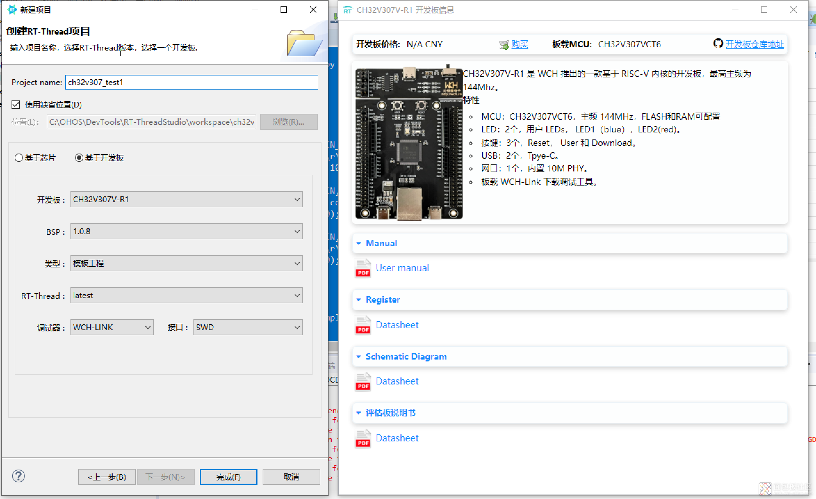
Task: Click the folder icon in wizard header
Action: click(304, 43)
